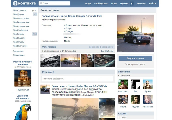Open Александр's member avatar
The width and height of the screenshot is (172, 120).
123,84
